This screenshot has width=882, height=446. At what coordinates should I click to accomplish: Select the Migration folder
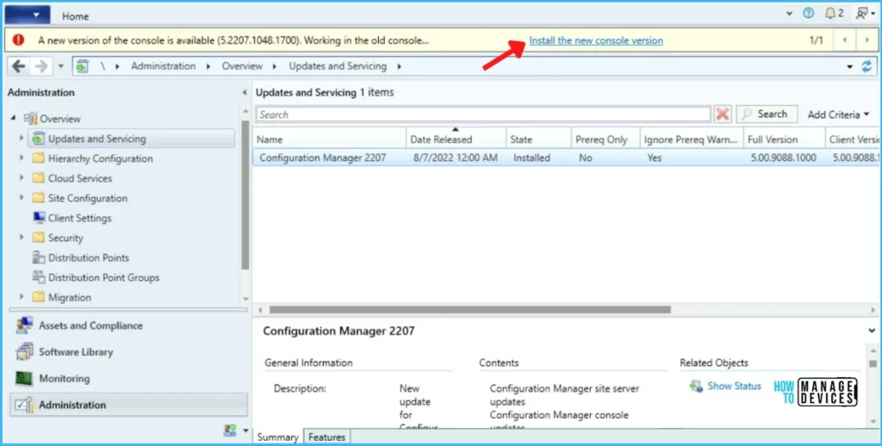click(x=69, y=298)
